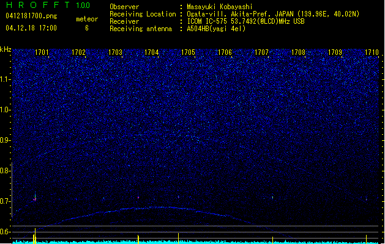Viewport: 385px width, 244px height.
Task: Click the 1.0 frequency axis label
Action: (x=6, y=110)
